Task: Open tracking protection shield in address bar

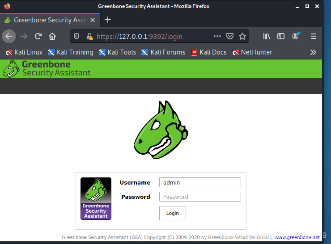Action: [76, 37]
